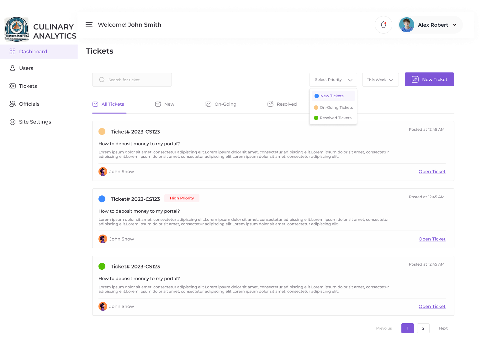Viewport: 487px width, 349px height.
Task: Click the New Ticket button
Action: pos(429,79)
